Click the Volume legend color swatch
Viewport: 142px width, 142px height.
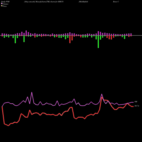coord(2,3)
